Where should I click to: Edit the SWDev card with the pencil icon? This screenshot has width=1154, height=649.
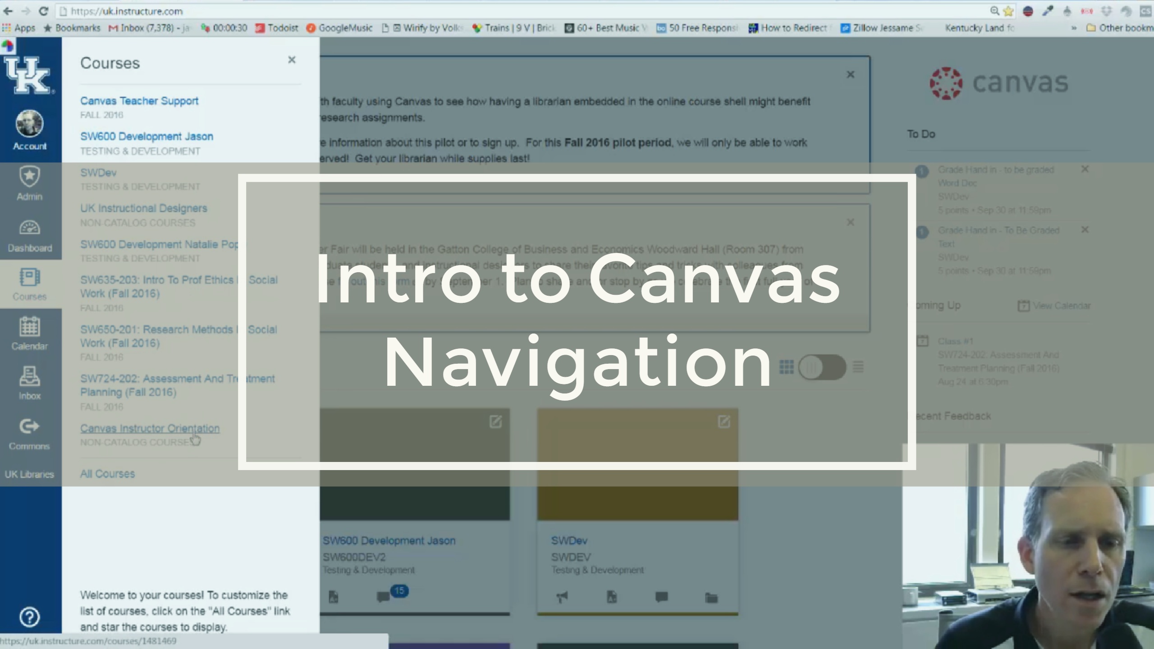point(724,422)
